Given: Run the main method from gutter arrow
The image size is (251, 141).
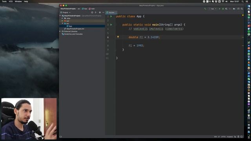Looking at the screenshot, I should click(111, 25).
